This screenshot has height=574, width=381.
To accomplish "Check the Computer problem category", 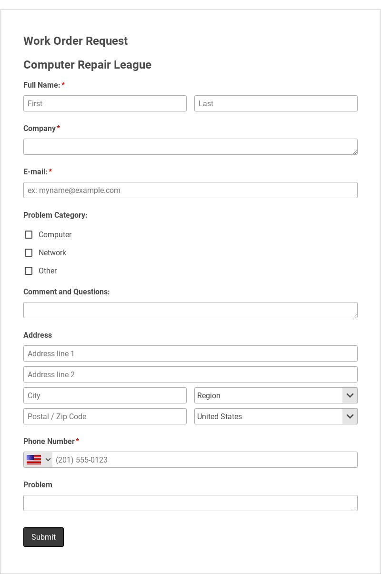I will pyautogui.click(x=29, y=234).
